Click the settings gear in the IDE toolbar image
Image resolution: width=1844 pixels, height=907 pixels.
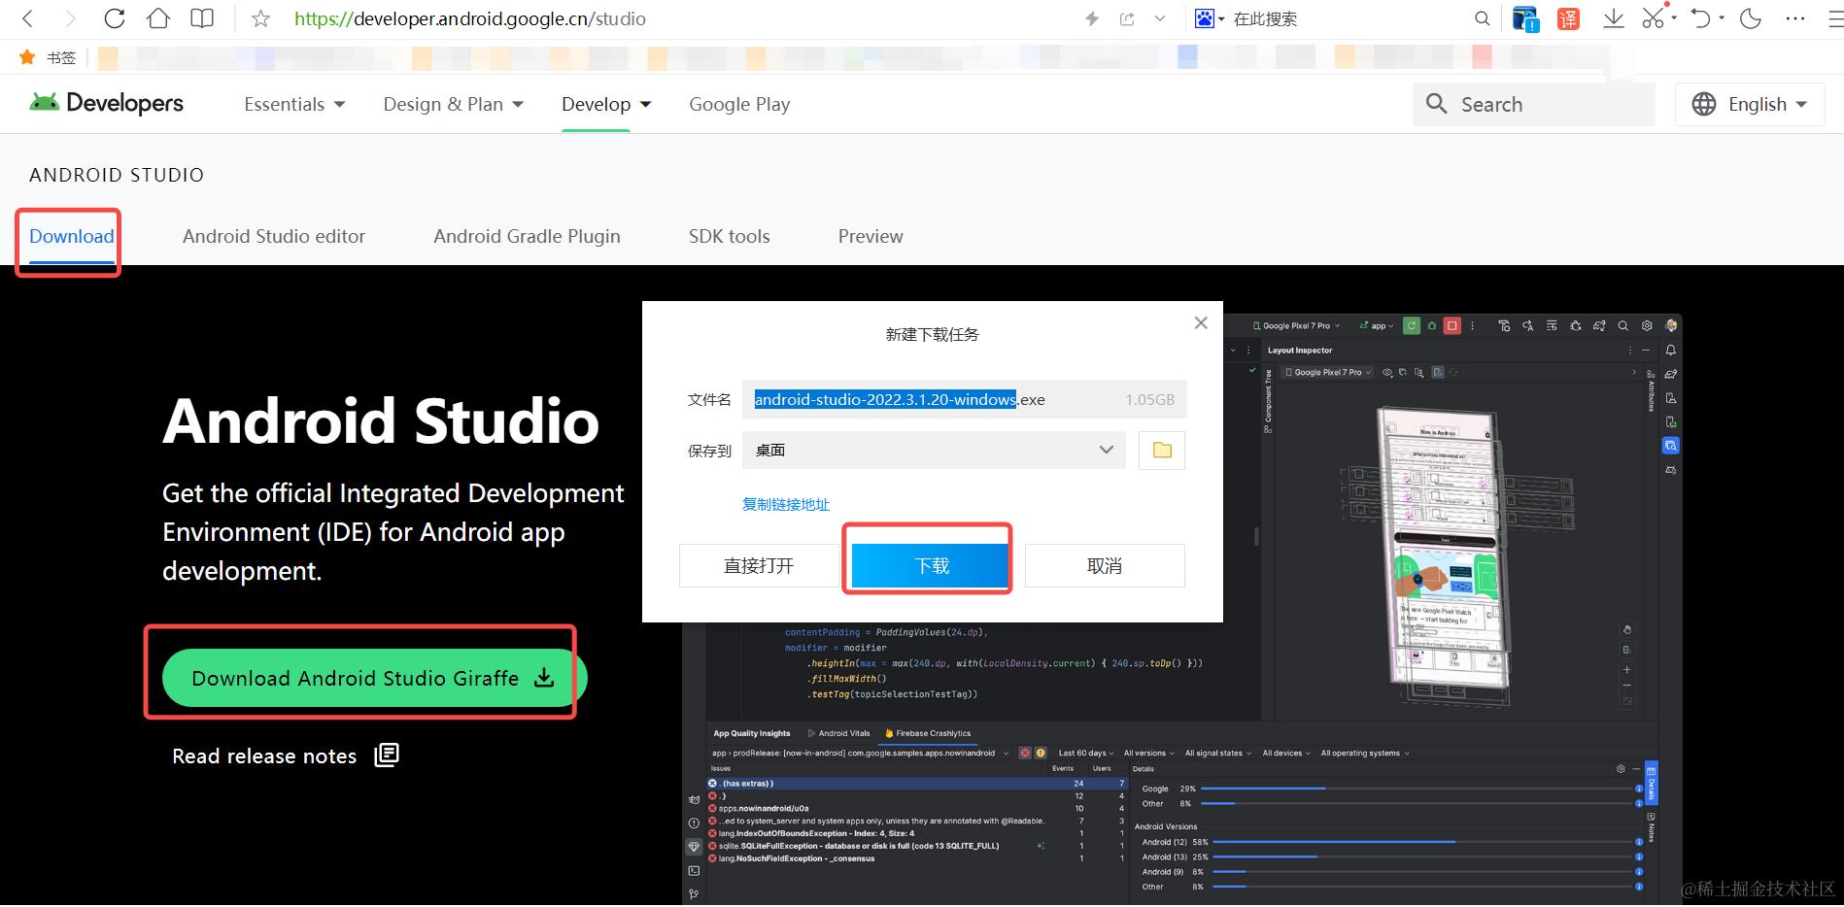(1647, 326)
